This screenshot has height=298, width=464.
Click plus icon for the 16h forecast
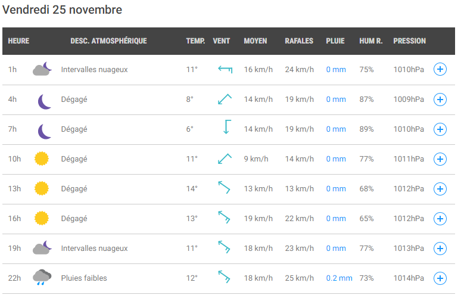click(x=440, y=219)
